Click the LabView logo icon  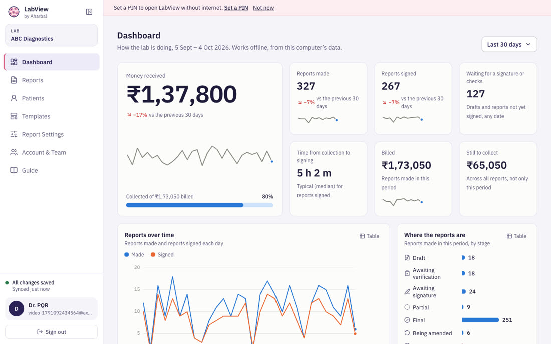coord(14,12)
